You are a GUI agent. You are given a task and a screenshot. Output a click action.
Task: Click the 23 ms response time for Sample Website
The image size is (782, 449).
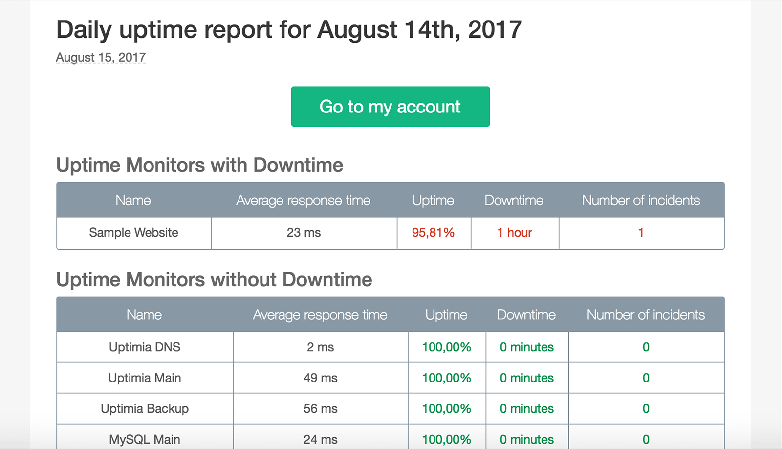pyautogui.click(x=304, y=233)
